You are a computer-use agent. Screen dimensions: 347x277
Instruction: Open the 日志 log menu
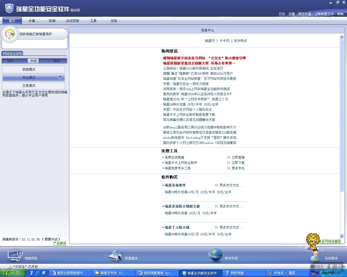tap(282, 14)
